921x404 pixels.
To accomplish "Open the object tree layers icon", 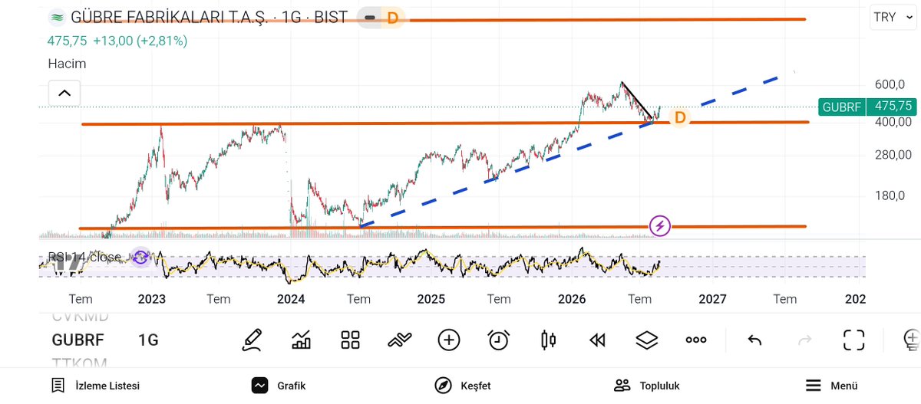I will click(647, 340).
